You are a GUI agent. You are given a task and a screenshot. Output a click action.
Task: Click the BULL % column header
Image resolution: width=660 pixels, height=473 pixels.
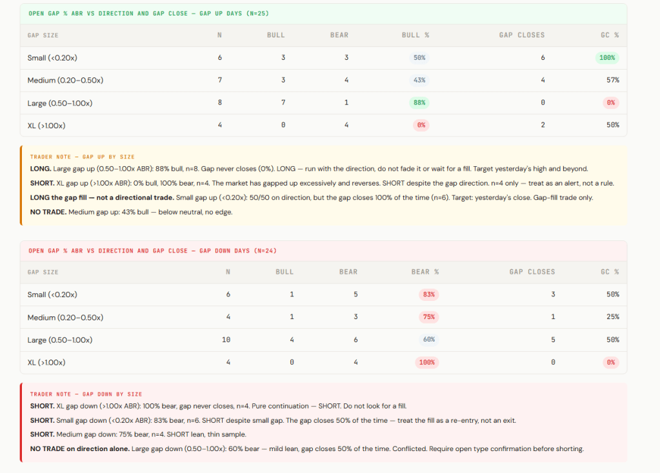415,35
